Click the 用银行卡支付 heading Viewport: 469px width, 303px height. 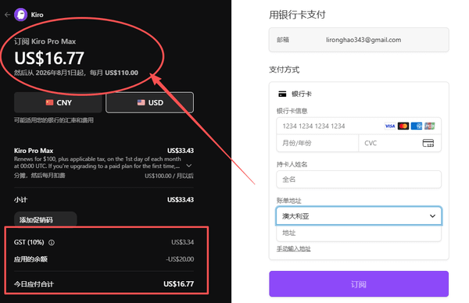coord(297,15)
